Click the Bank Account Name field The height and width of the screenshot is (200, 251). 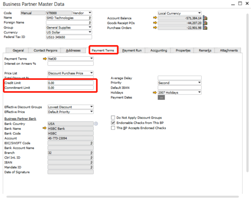point(71,148)
